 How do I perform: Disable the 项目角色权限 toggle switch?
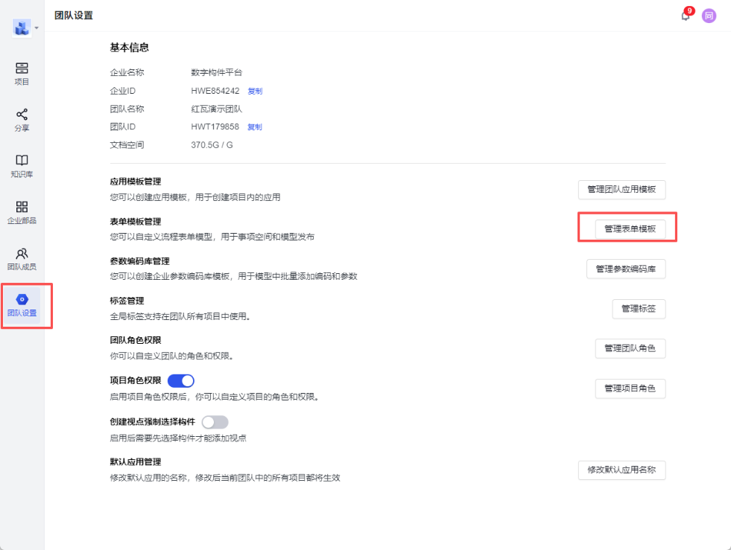coord(181,381)
